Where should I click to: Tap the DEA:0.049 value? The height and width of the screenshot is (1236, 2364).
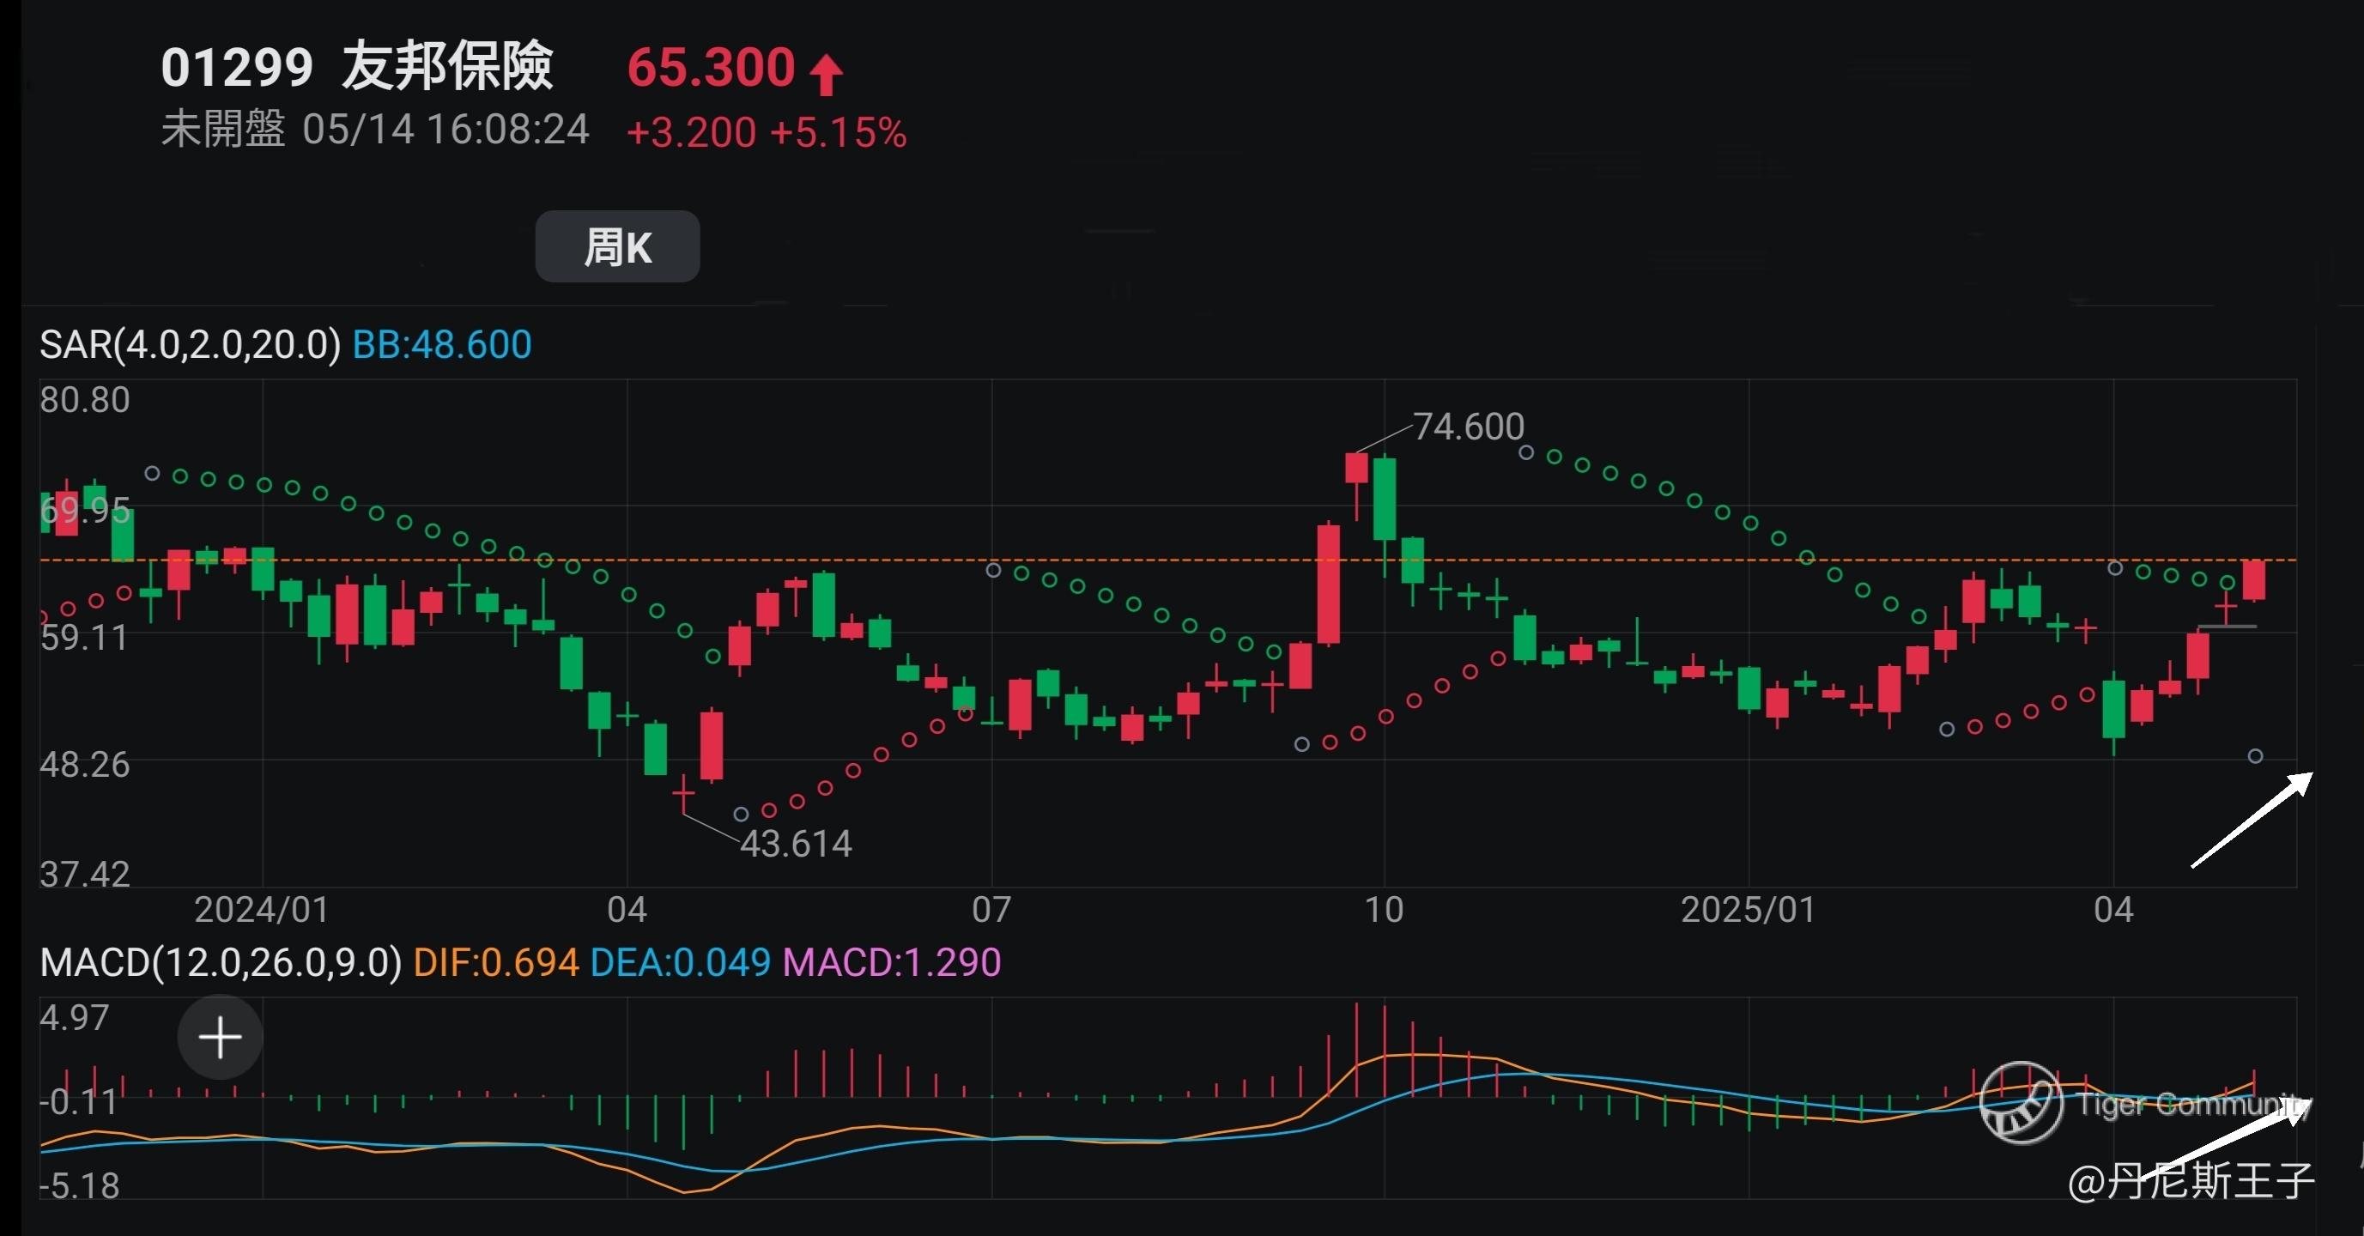coord(680,962)
